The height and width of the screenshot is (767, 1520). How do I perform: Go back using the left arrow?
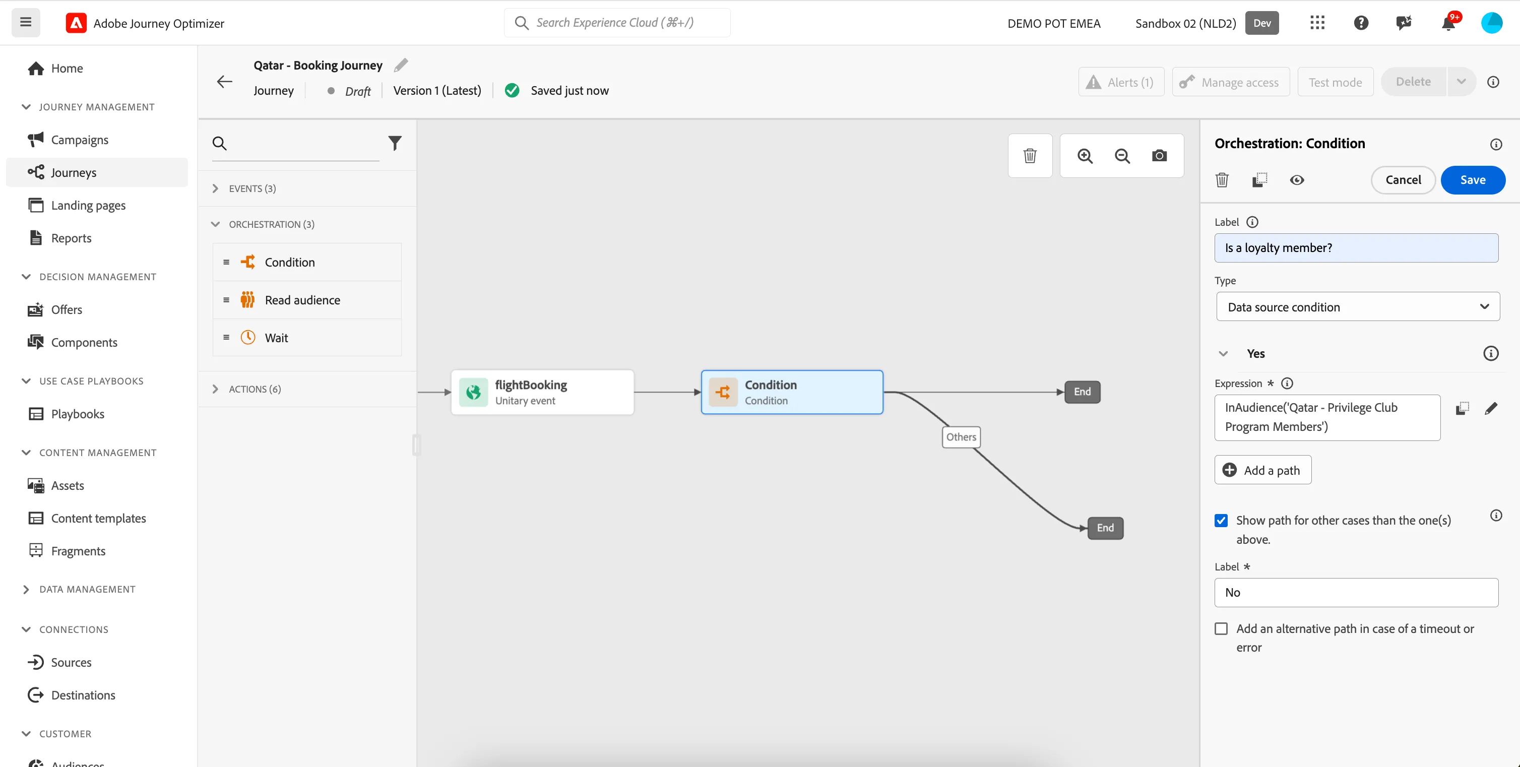tap(225, 82)
